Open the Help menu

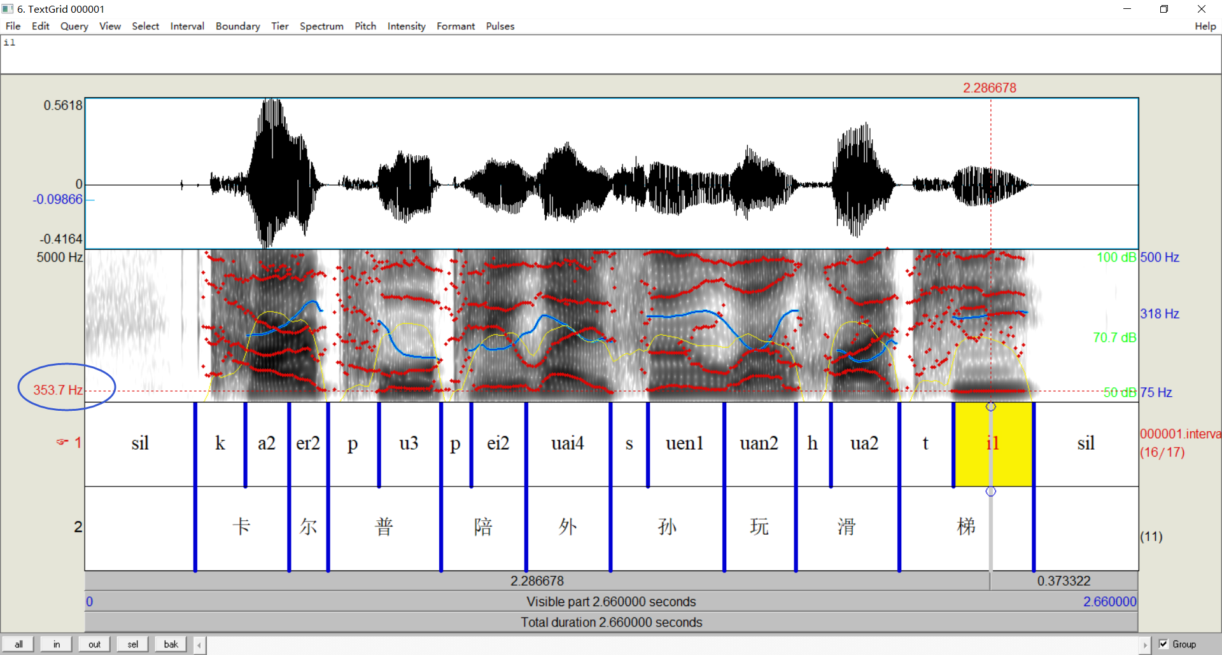pyautogui.click(x=1205, y=26)
